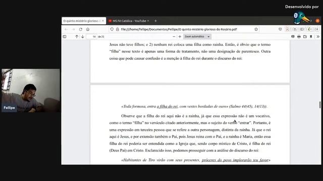
Task: Reload the current page
Action: (x=81, y=29)
